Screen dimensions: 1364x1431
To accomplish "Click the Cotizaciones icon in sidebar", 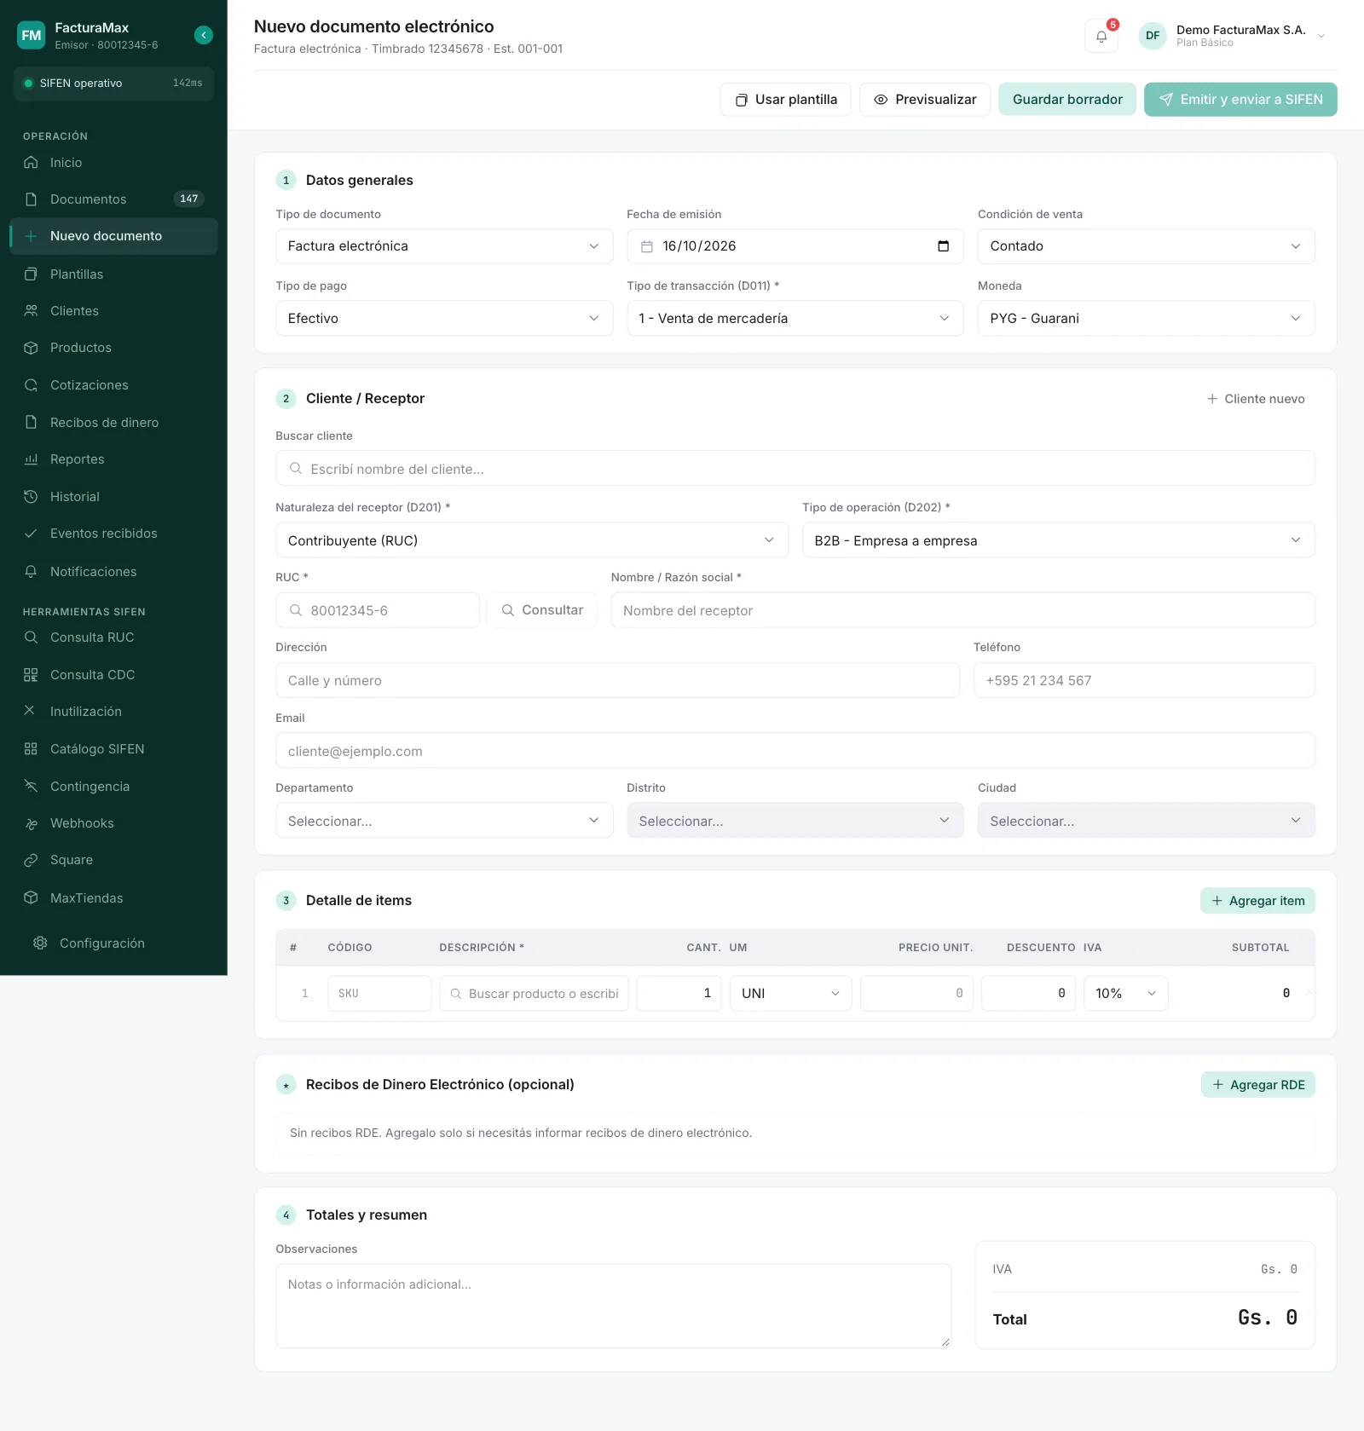I will coord(31,385).
